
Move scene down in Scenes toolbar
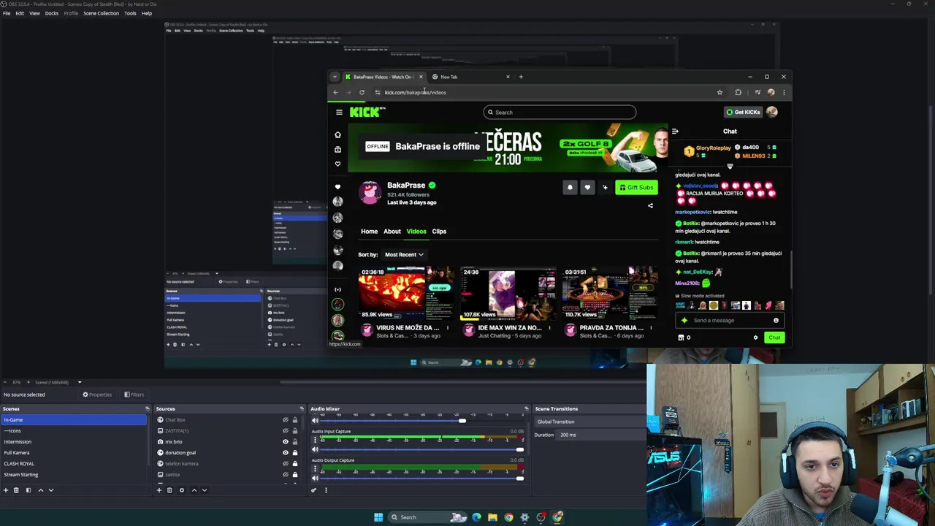coord(51,490)
